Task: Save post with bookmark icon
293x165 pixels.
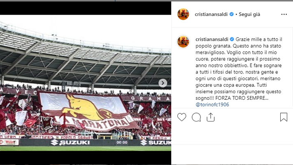Action: point(284,117)
